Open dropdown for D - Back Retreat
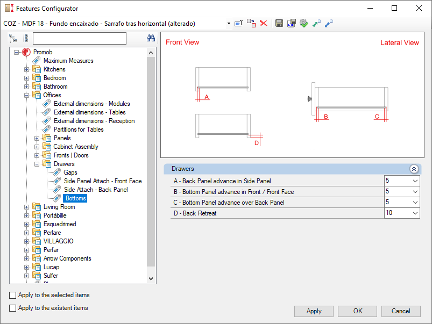 click(x=415, y=213)
